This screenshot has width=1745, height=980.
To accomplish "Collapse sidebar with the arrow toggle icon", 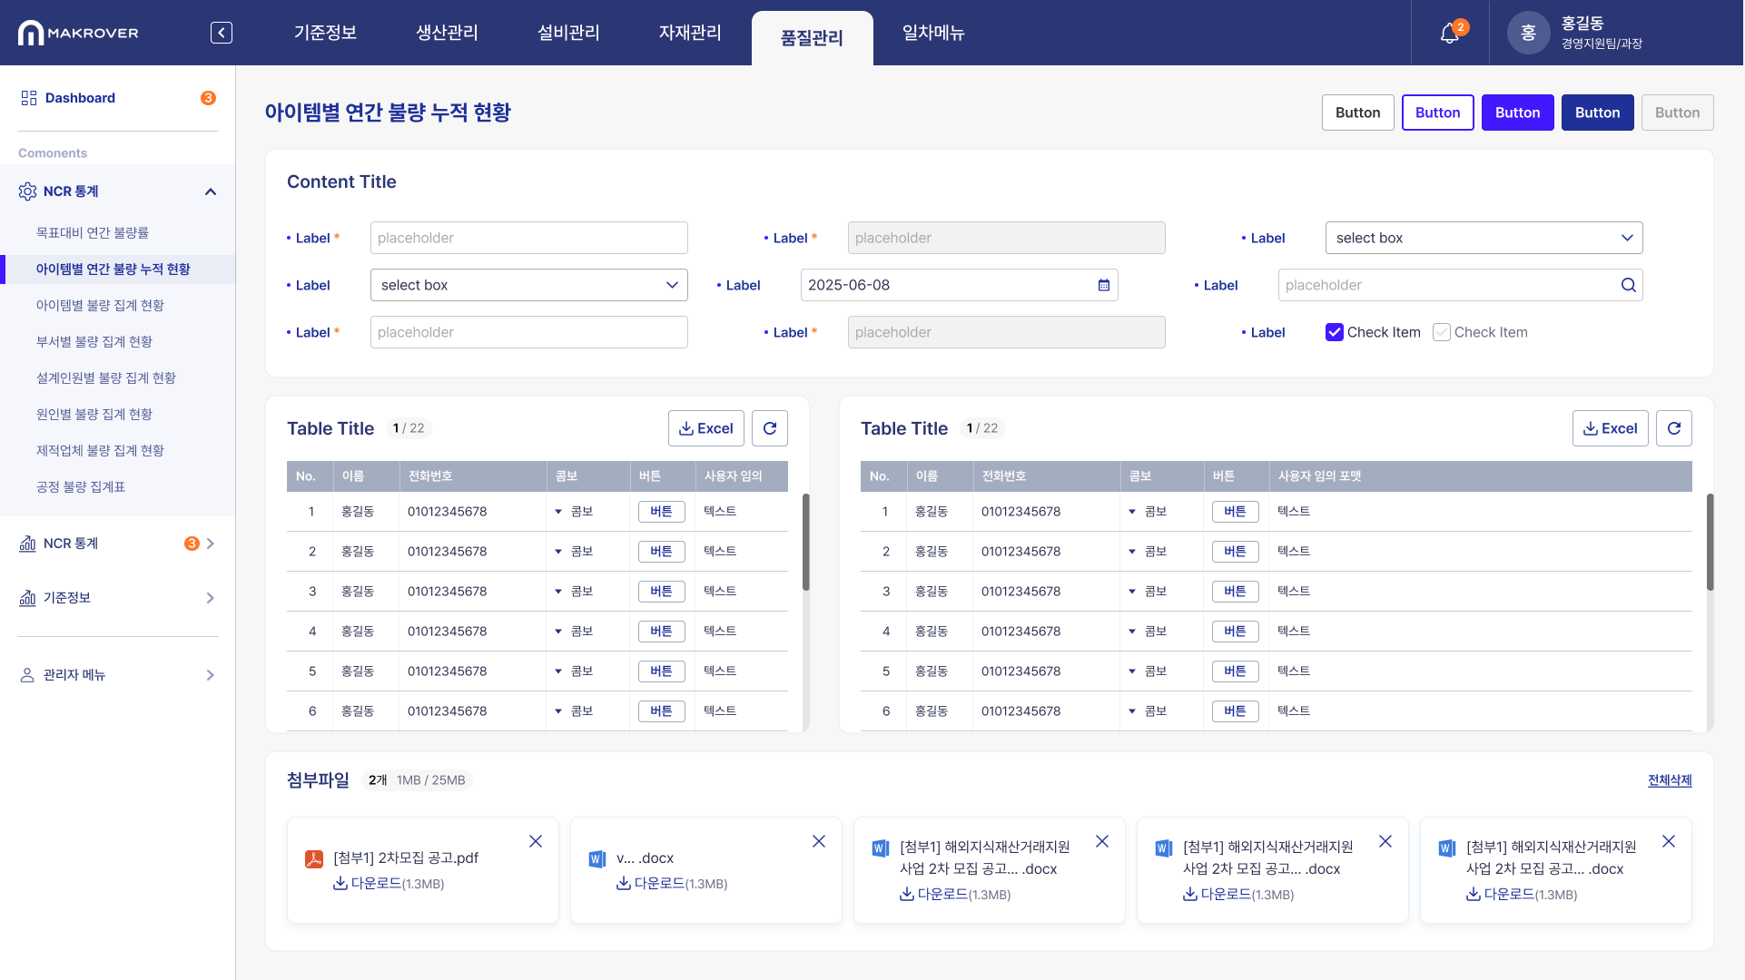I will 221,33.
